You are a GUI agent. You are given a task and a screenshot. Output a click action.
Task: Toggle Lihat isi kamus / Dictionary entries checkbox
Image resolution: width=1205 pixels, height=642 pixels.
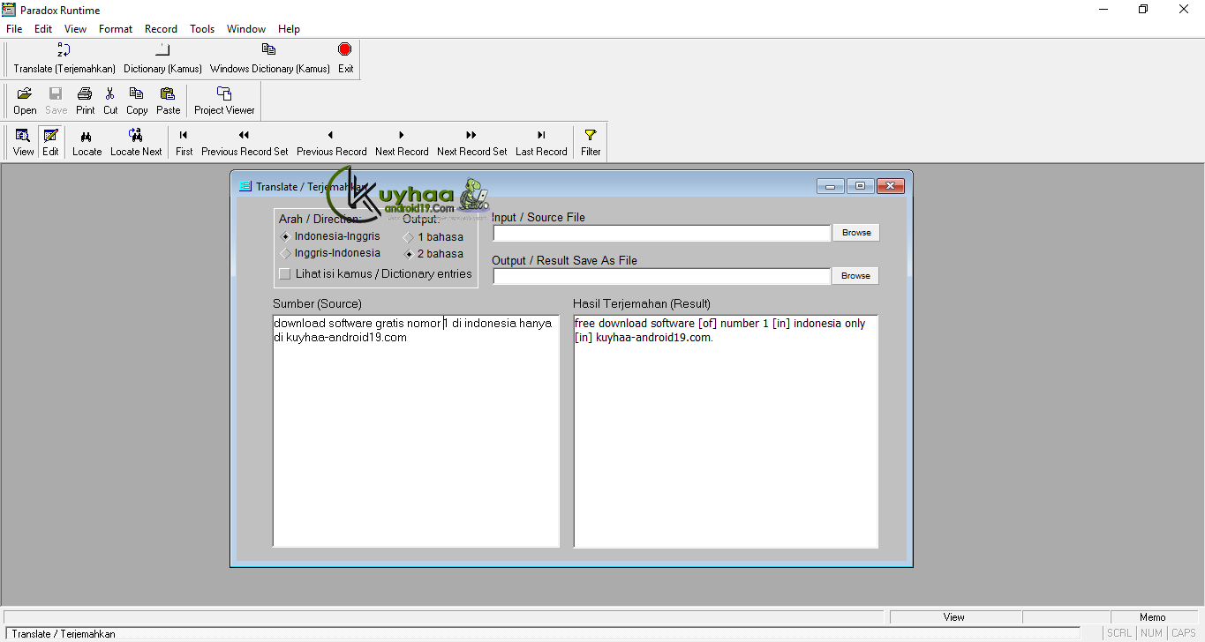pos(284,273)
